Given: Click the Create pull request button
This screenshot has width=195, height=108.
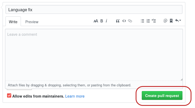Looking at the screenshot, I should [162, 96].
